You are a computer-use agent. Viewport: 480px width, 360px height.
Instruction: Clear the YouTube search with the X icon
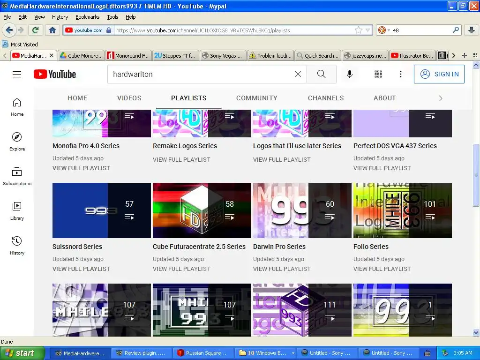(x=298, y=74)
